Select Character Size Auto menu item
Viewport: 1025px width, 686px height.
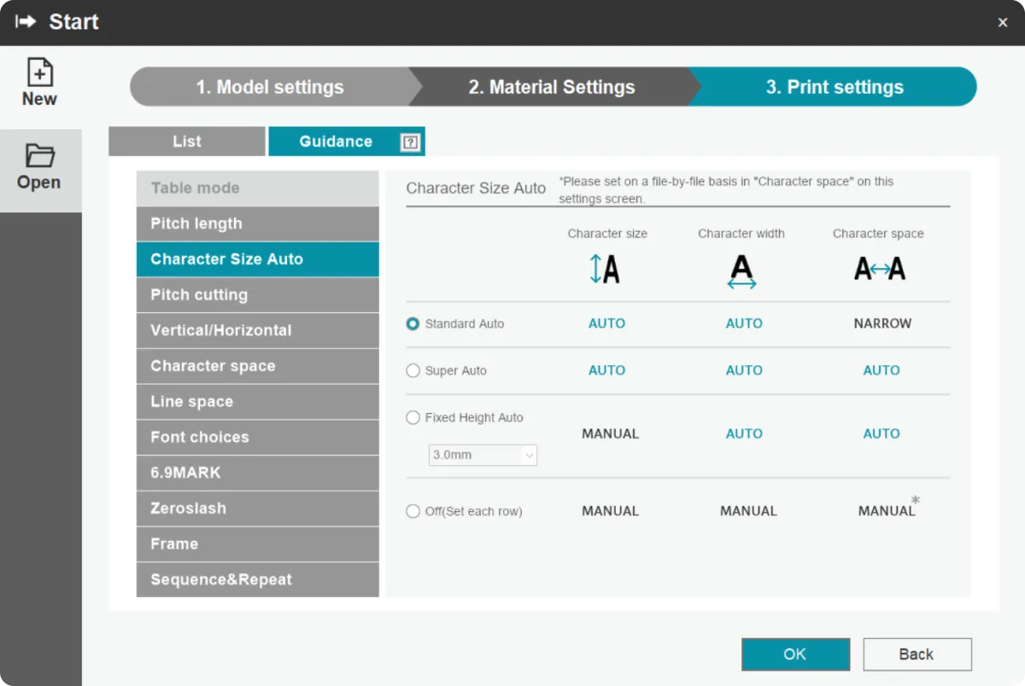257,259
